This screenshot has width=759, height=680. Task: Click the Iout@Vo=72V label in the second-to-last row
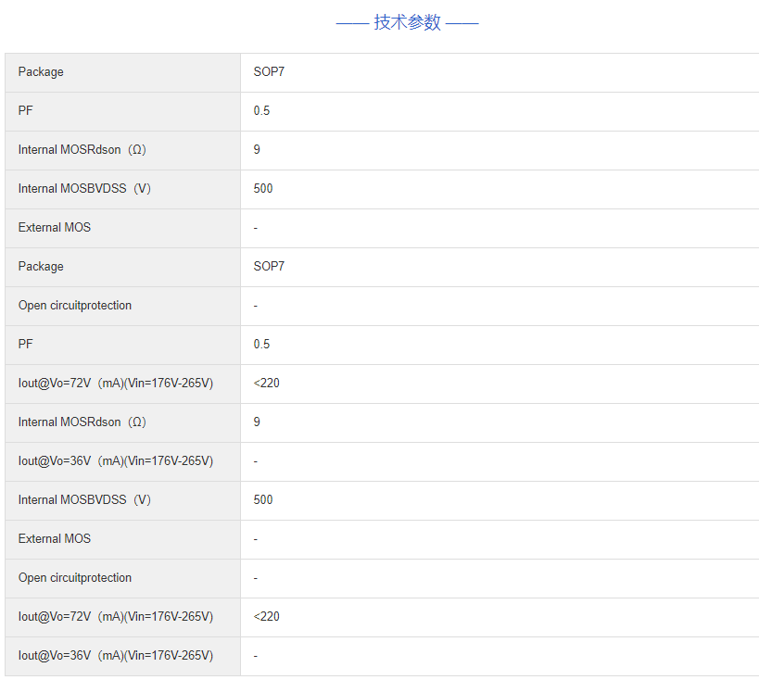pos(116,617)
